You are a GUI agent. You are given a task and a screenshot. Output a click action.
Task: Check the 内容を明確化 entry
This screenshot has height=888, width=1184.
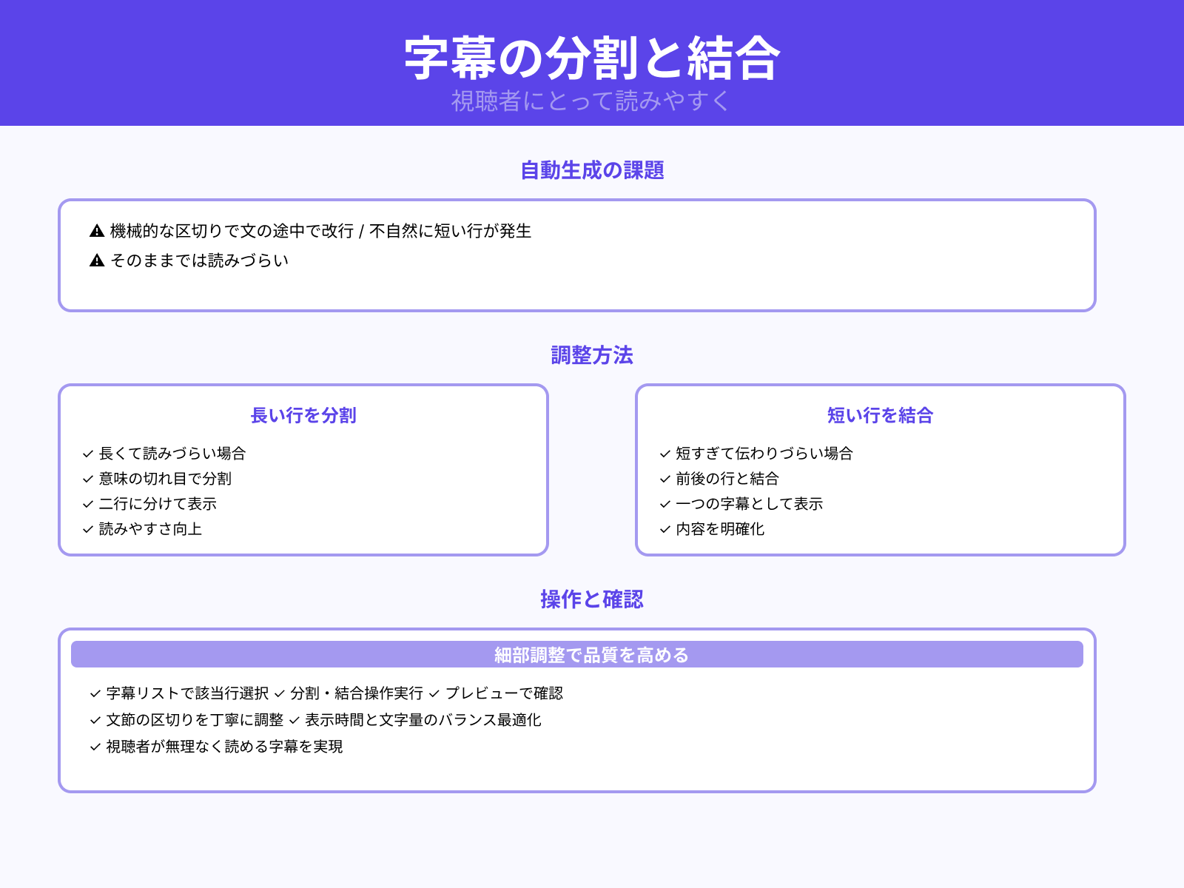pyautogui.click(x=720, y=529)
